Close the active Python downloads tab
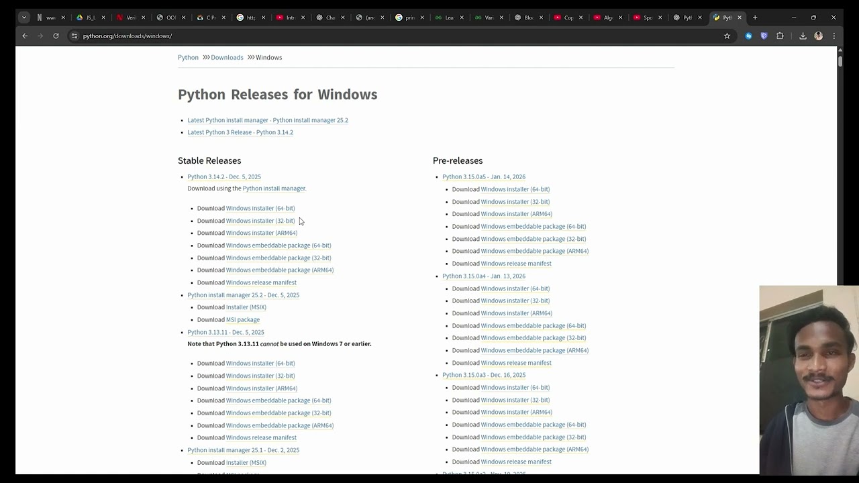This screenshot has height=483, width=859. [740, 17]
